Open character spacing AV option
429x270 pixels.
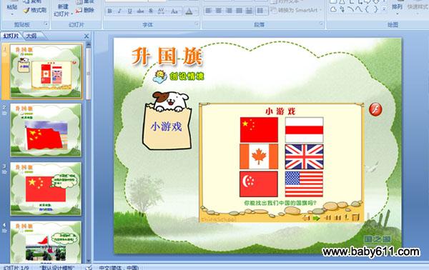point(162,11)
